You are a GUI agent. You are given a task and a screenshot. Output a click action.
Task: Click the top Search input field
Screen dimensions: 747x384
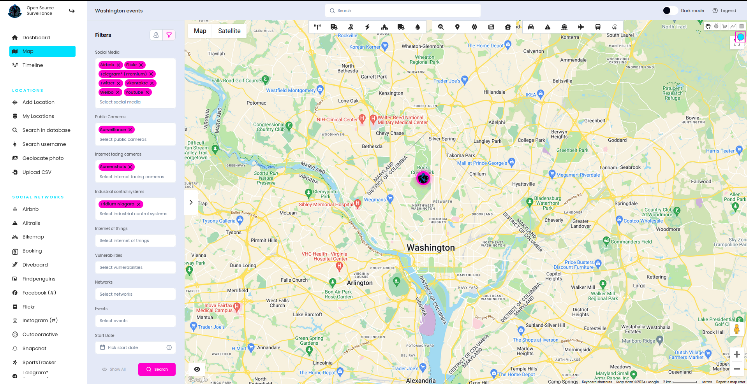tap(403, 11)
